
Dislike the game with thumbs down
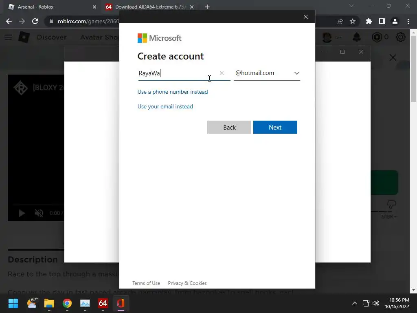(x=391, y=205)
